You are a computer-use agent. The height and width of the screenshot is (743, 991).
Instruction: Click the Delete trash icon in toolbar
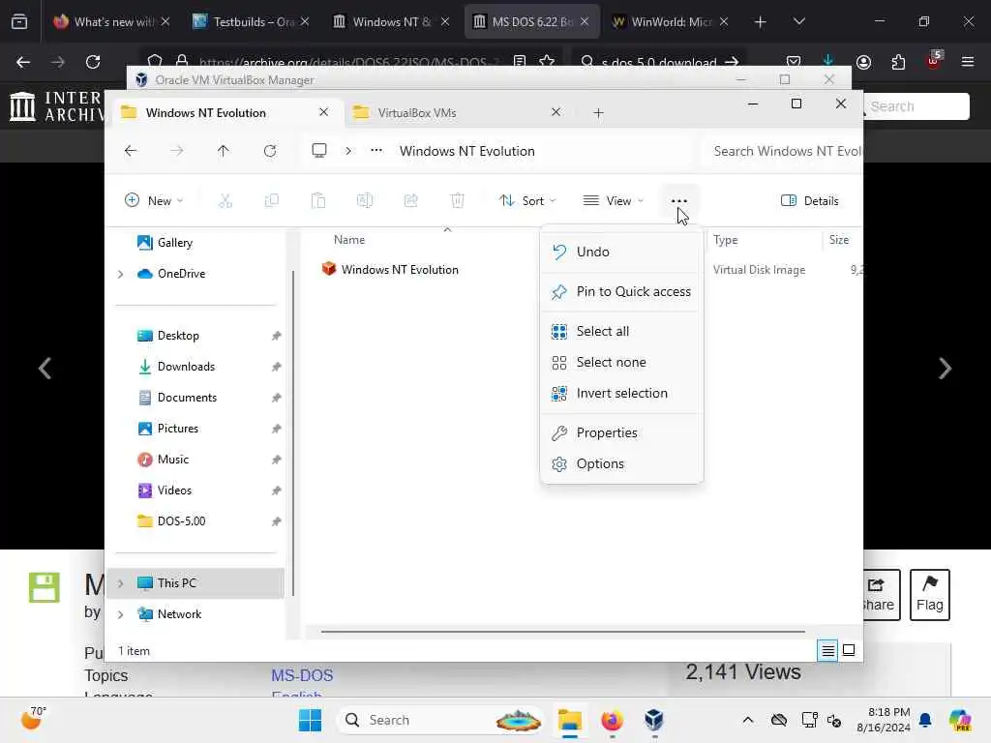[457, 201]
